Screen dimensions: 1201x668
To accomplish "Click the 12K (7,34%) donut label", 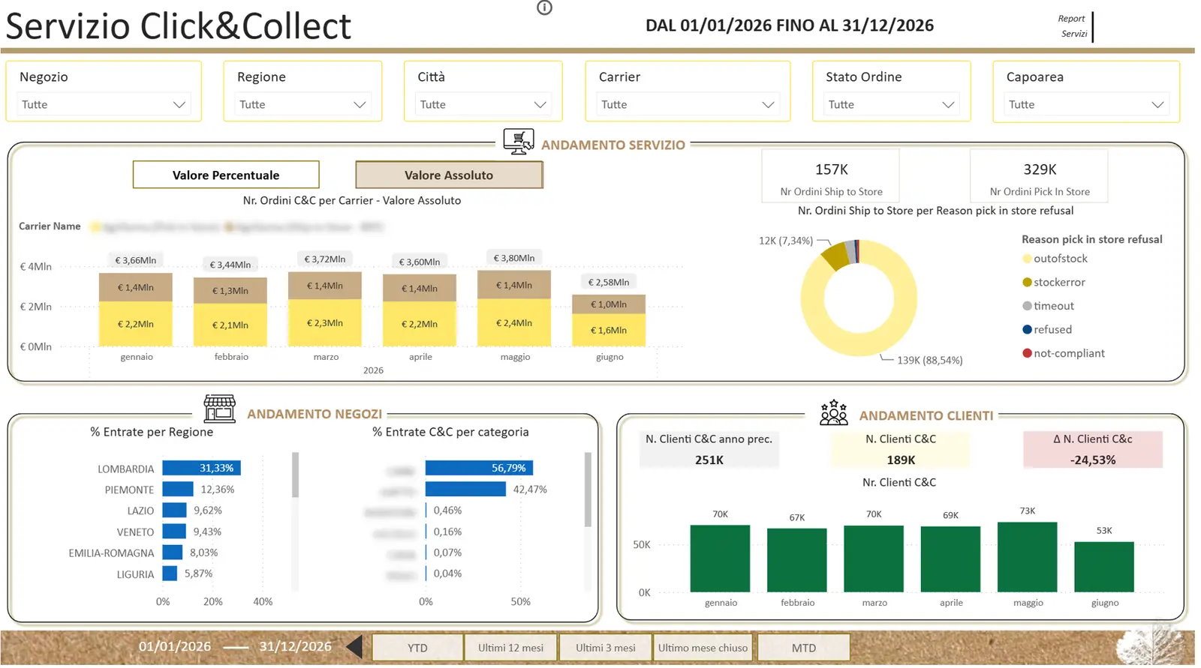I will pyautogui.click(x=786, y=241).
